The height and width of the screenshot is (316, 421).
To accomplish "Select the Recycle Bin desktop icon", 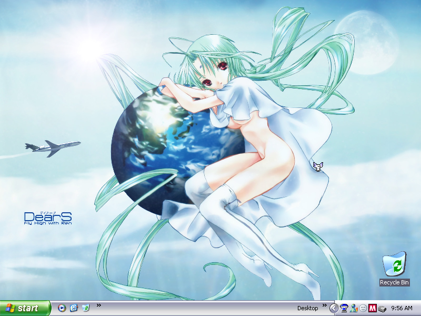I will pos(394,264).
